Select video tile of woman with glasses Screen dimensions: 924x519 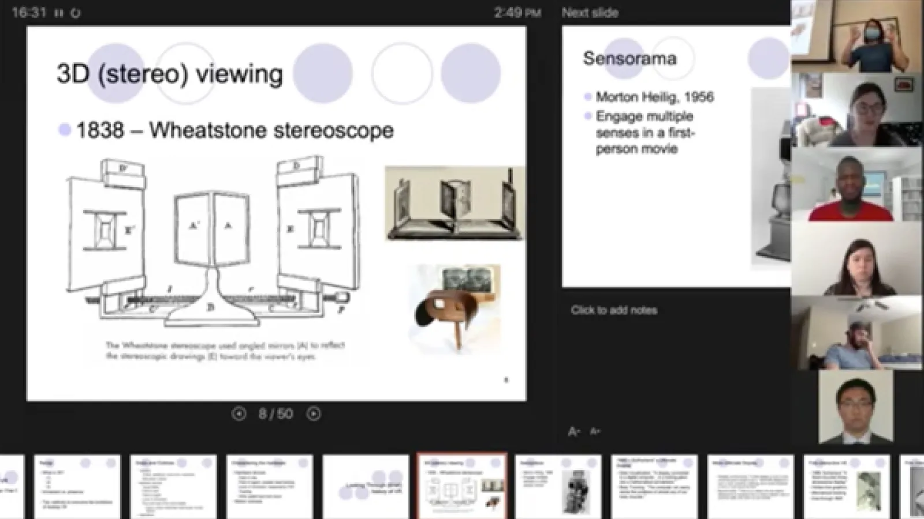click(857, 110)
